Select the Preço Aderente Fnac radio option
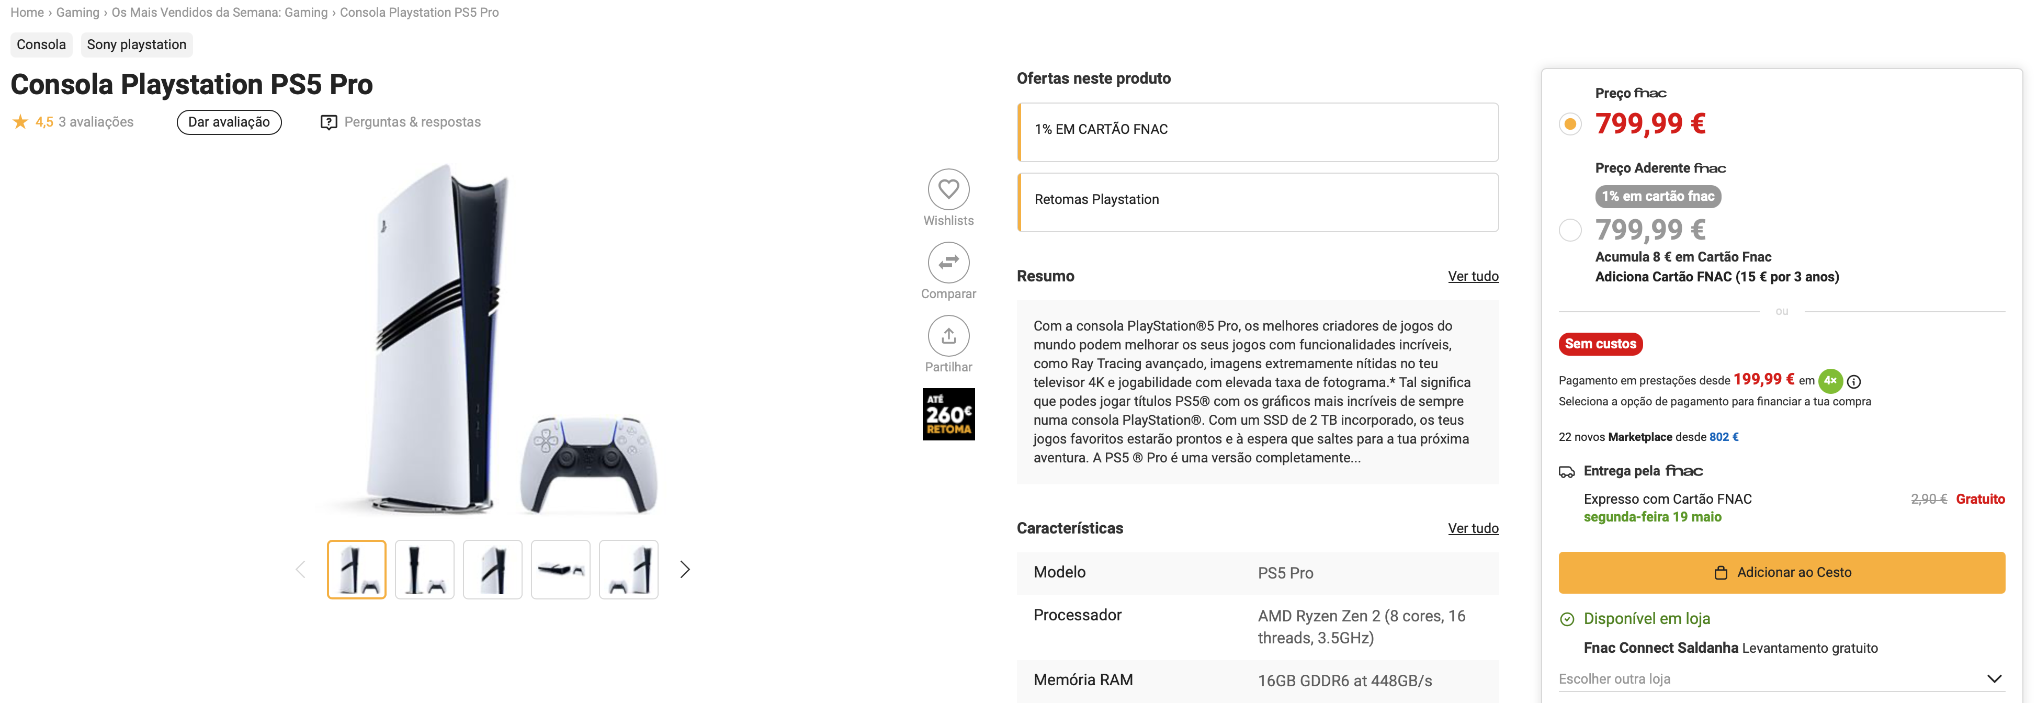Viewport: 2037px width, 703px height. [x=1570, y=230]
